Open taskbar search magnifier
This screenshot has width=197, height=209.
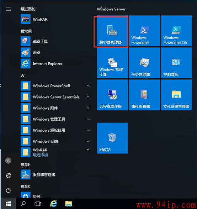tap(23, 204)
